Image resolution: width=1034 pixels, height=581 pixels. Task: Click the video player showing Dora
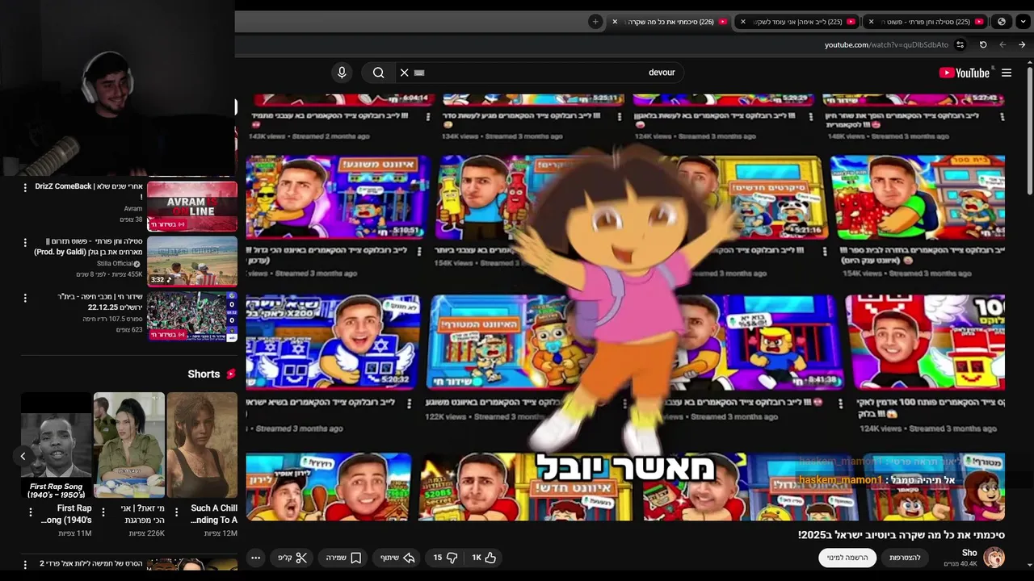coord(625,307)
